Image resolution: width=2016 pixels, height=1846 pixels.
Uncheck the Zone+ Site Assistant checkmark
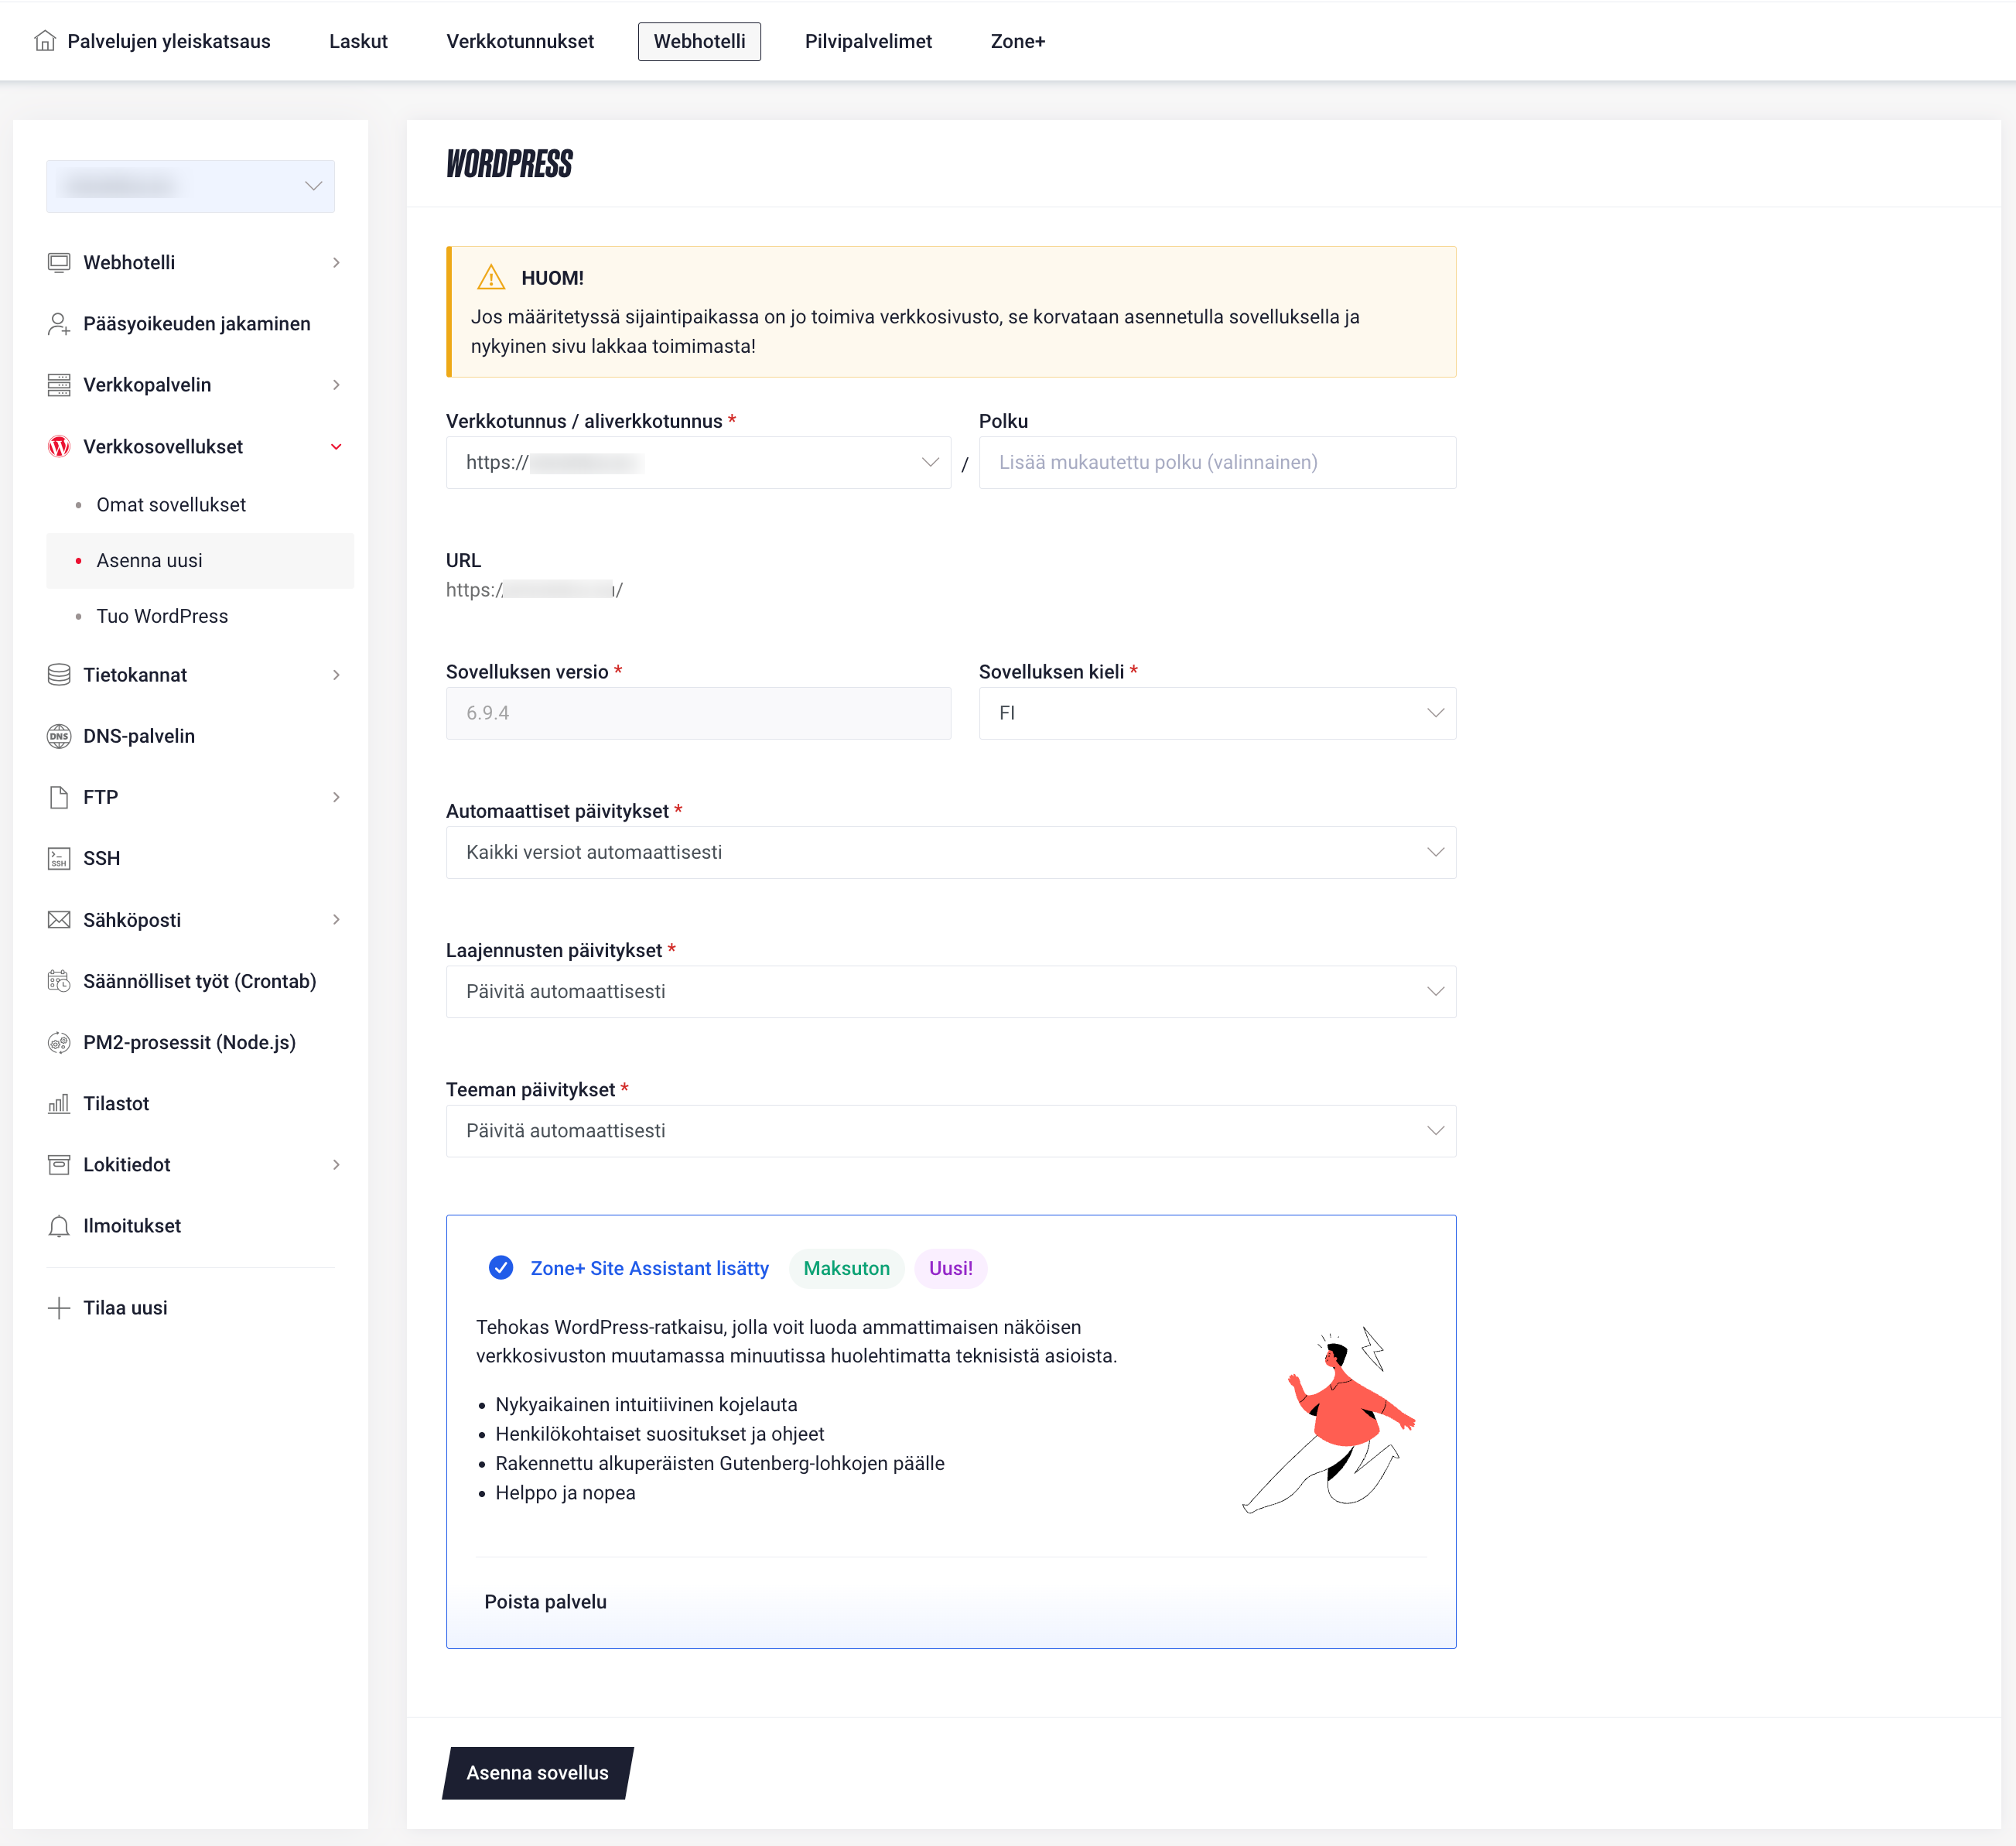coord(501,1268)
